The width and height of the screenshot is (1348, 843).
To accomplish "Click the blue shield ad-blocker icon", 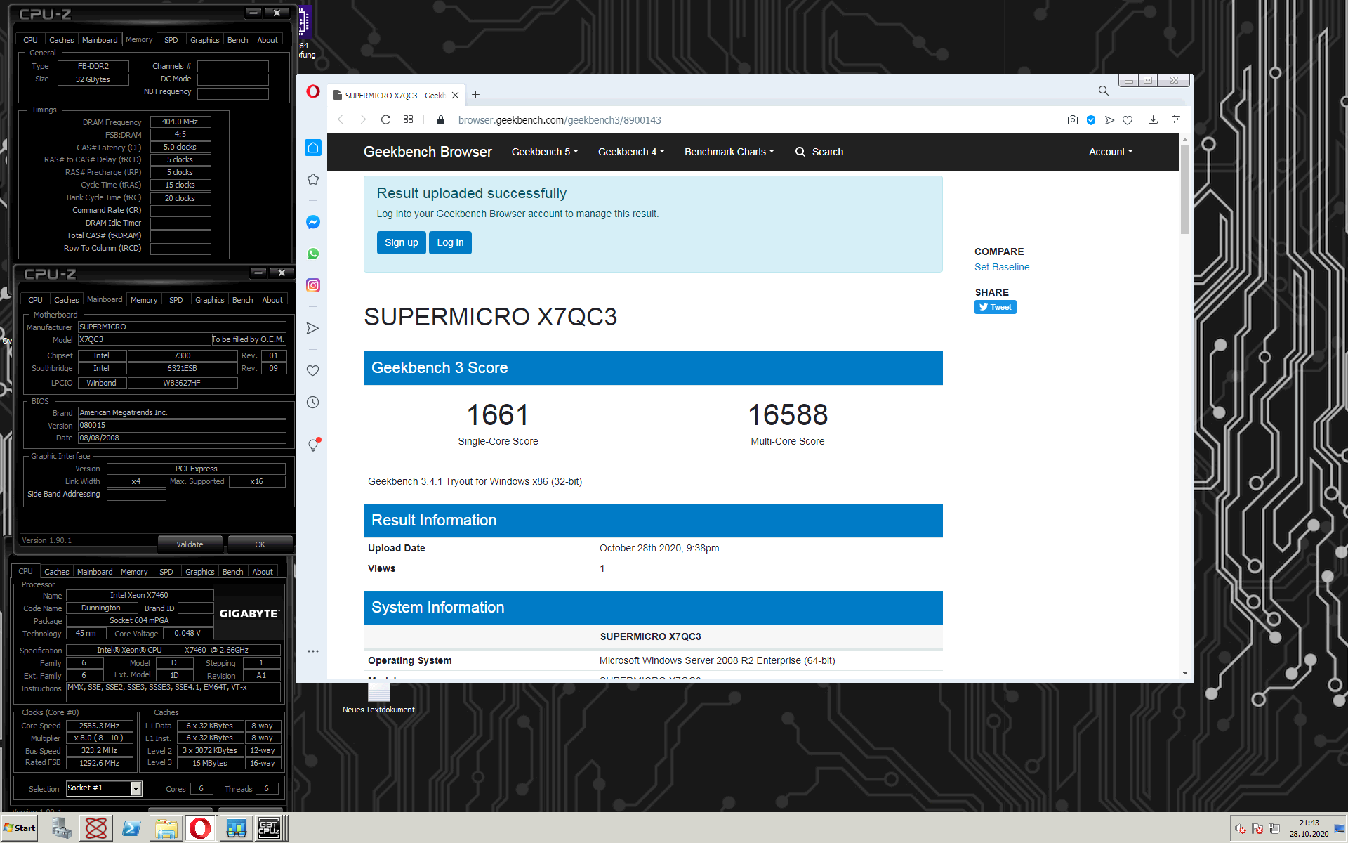I will click(1091, 120).
